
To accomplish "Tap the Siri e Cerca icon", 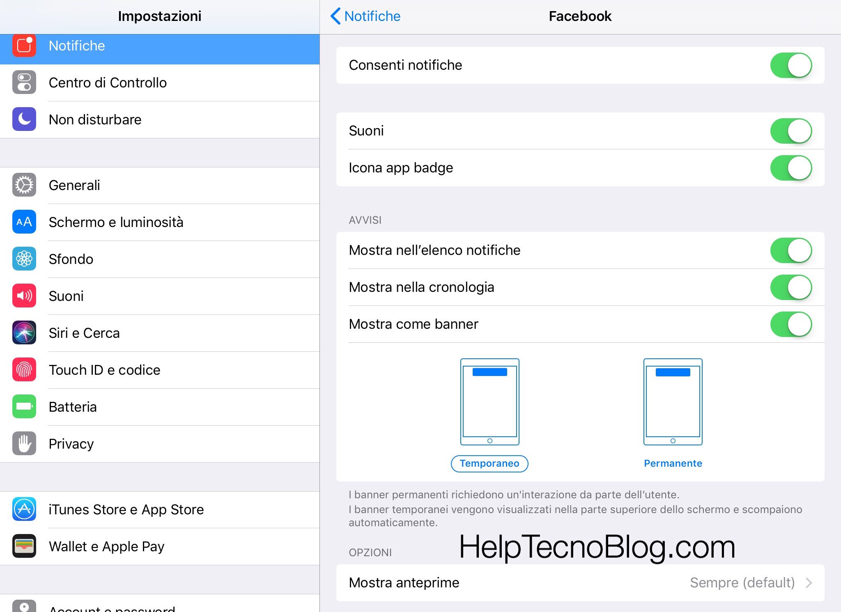I will click(24, 333).
